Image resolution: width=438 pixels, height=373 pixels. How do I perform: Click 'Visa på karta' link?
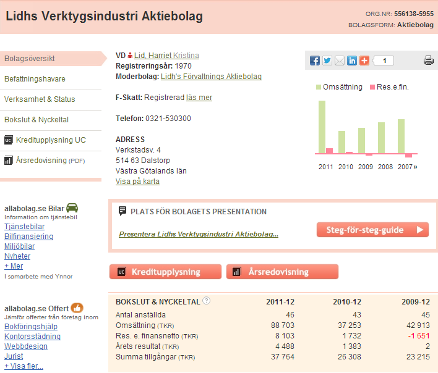coord(137,182)
